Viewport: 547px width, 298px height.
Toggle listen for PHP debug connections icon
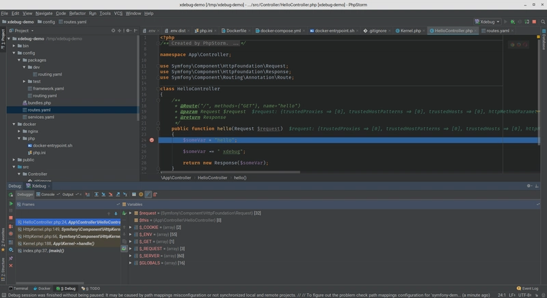pyautogui.click(x=526, y=22)
